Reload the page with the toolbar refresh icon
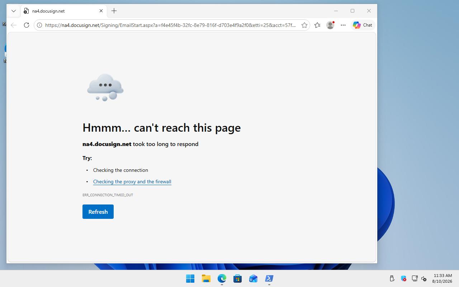This screenshot has width=459, height=287. click(27, 25)
